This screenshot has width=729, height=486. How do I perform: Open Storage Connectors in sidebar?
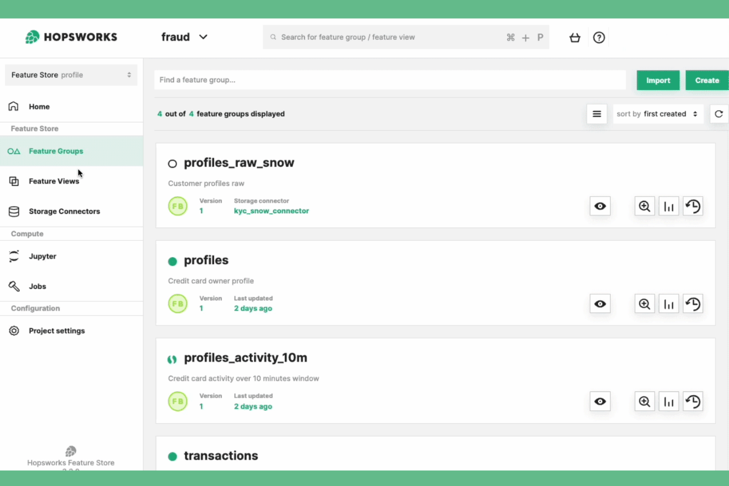71,211
